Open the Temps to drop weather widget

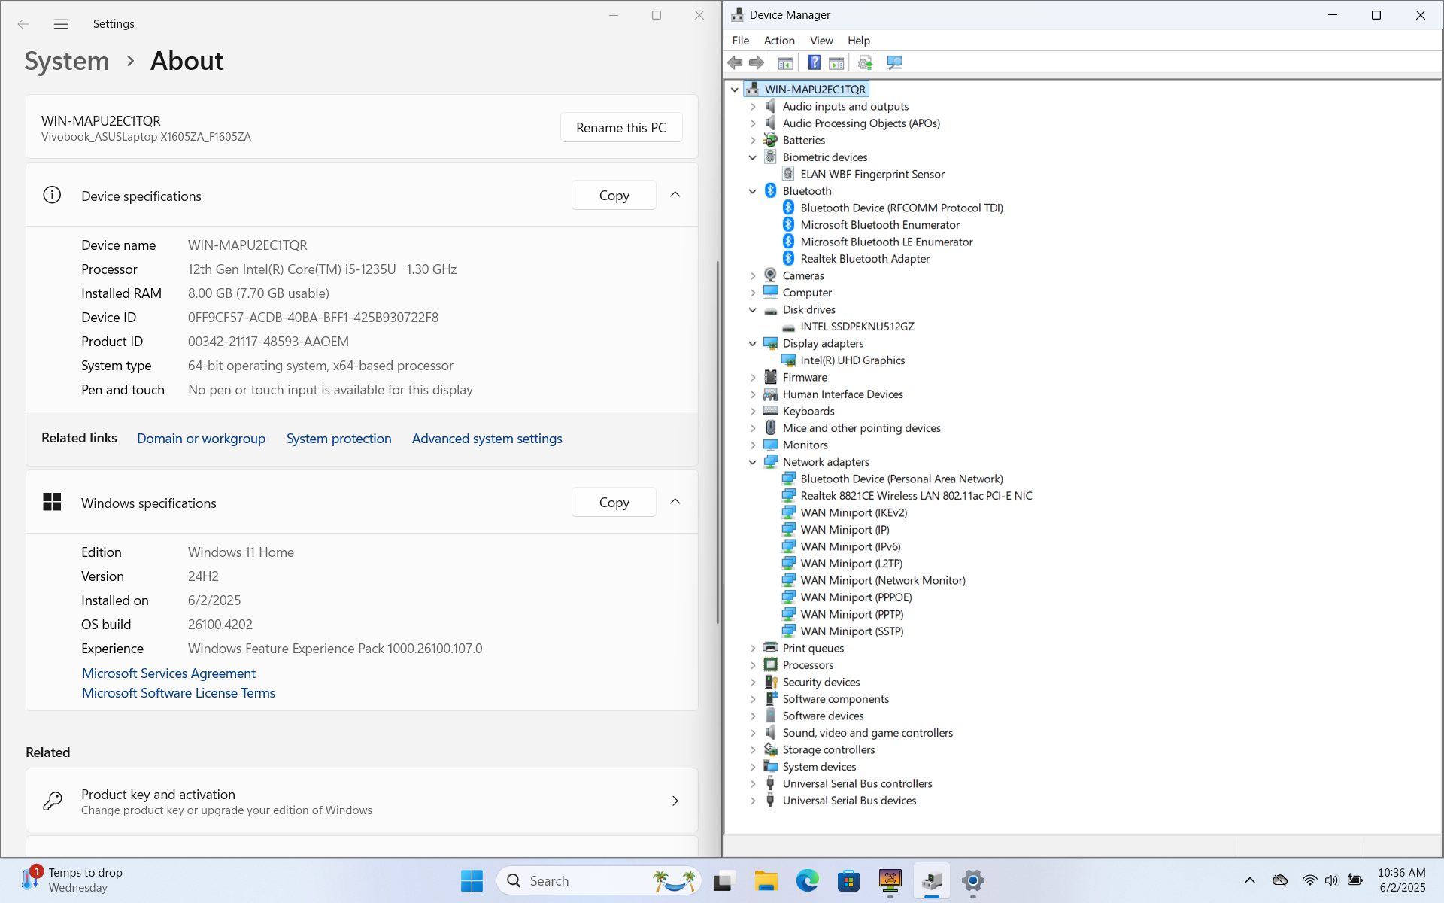pyautogui.click(x=71, y=880)
